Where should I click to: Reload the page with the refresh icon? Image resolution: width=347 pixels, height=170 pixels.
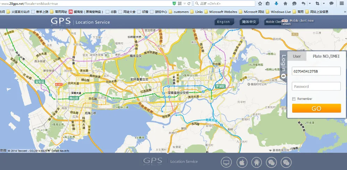189,3
